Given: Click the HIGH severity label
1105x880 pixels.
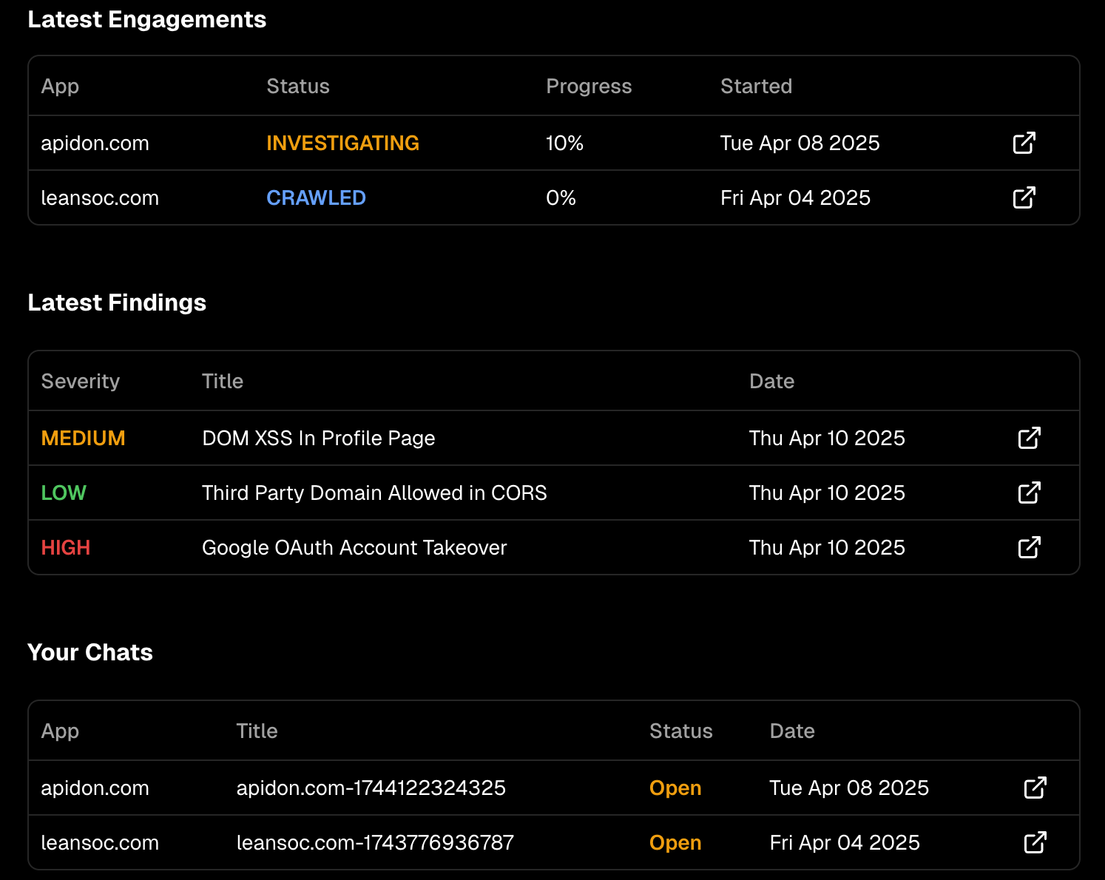Looking at the screenshot, I should (66, 547).
